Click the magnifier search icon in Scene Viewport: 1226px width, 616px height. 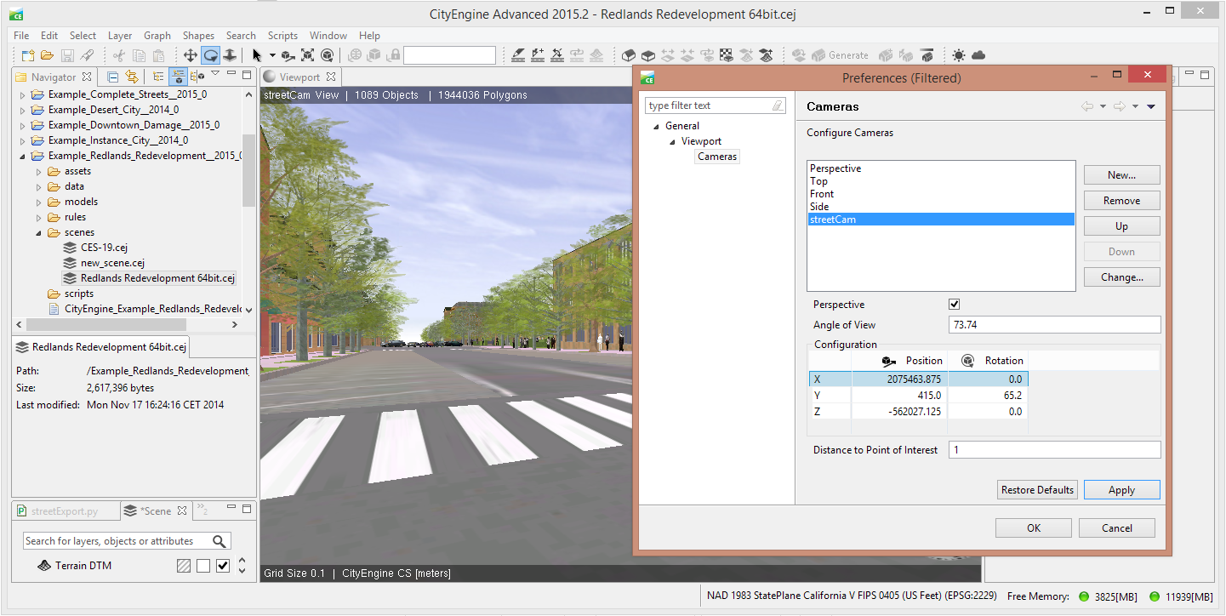click(220, 541)
